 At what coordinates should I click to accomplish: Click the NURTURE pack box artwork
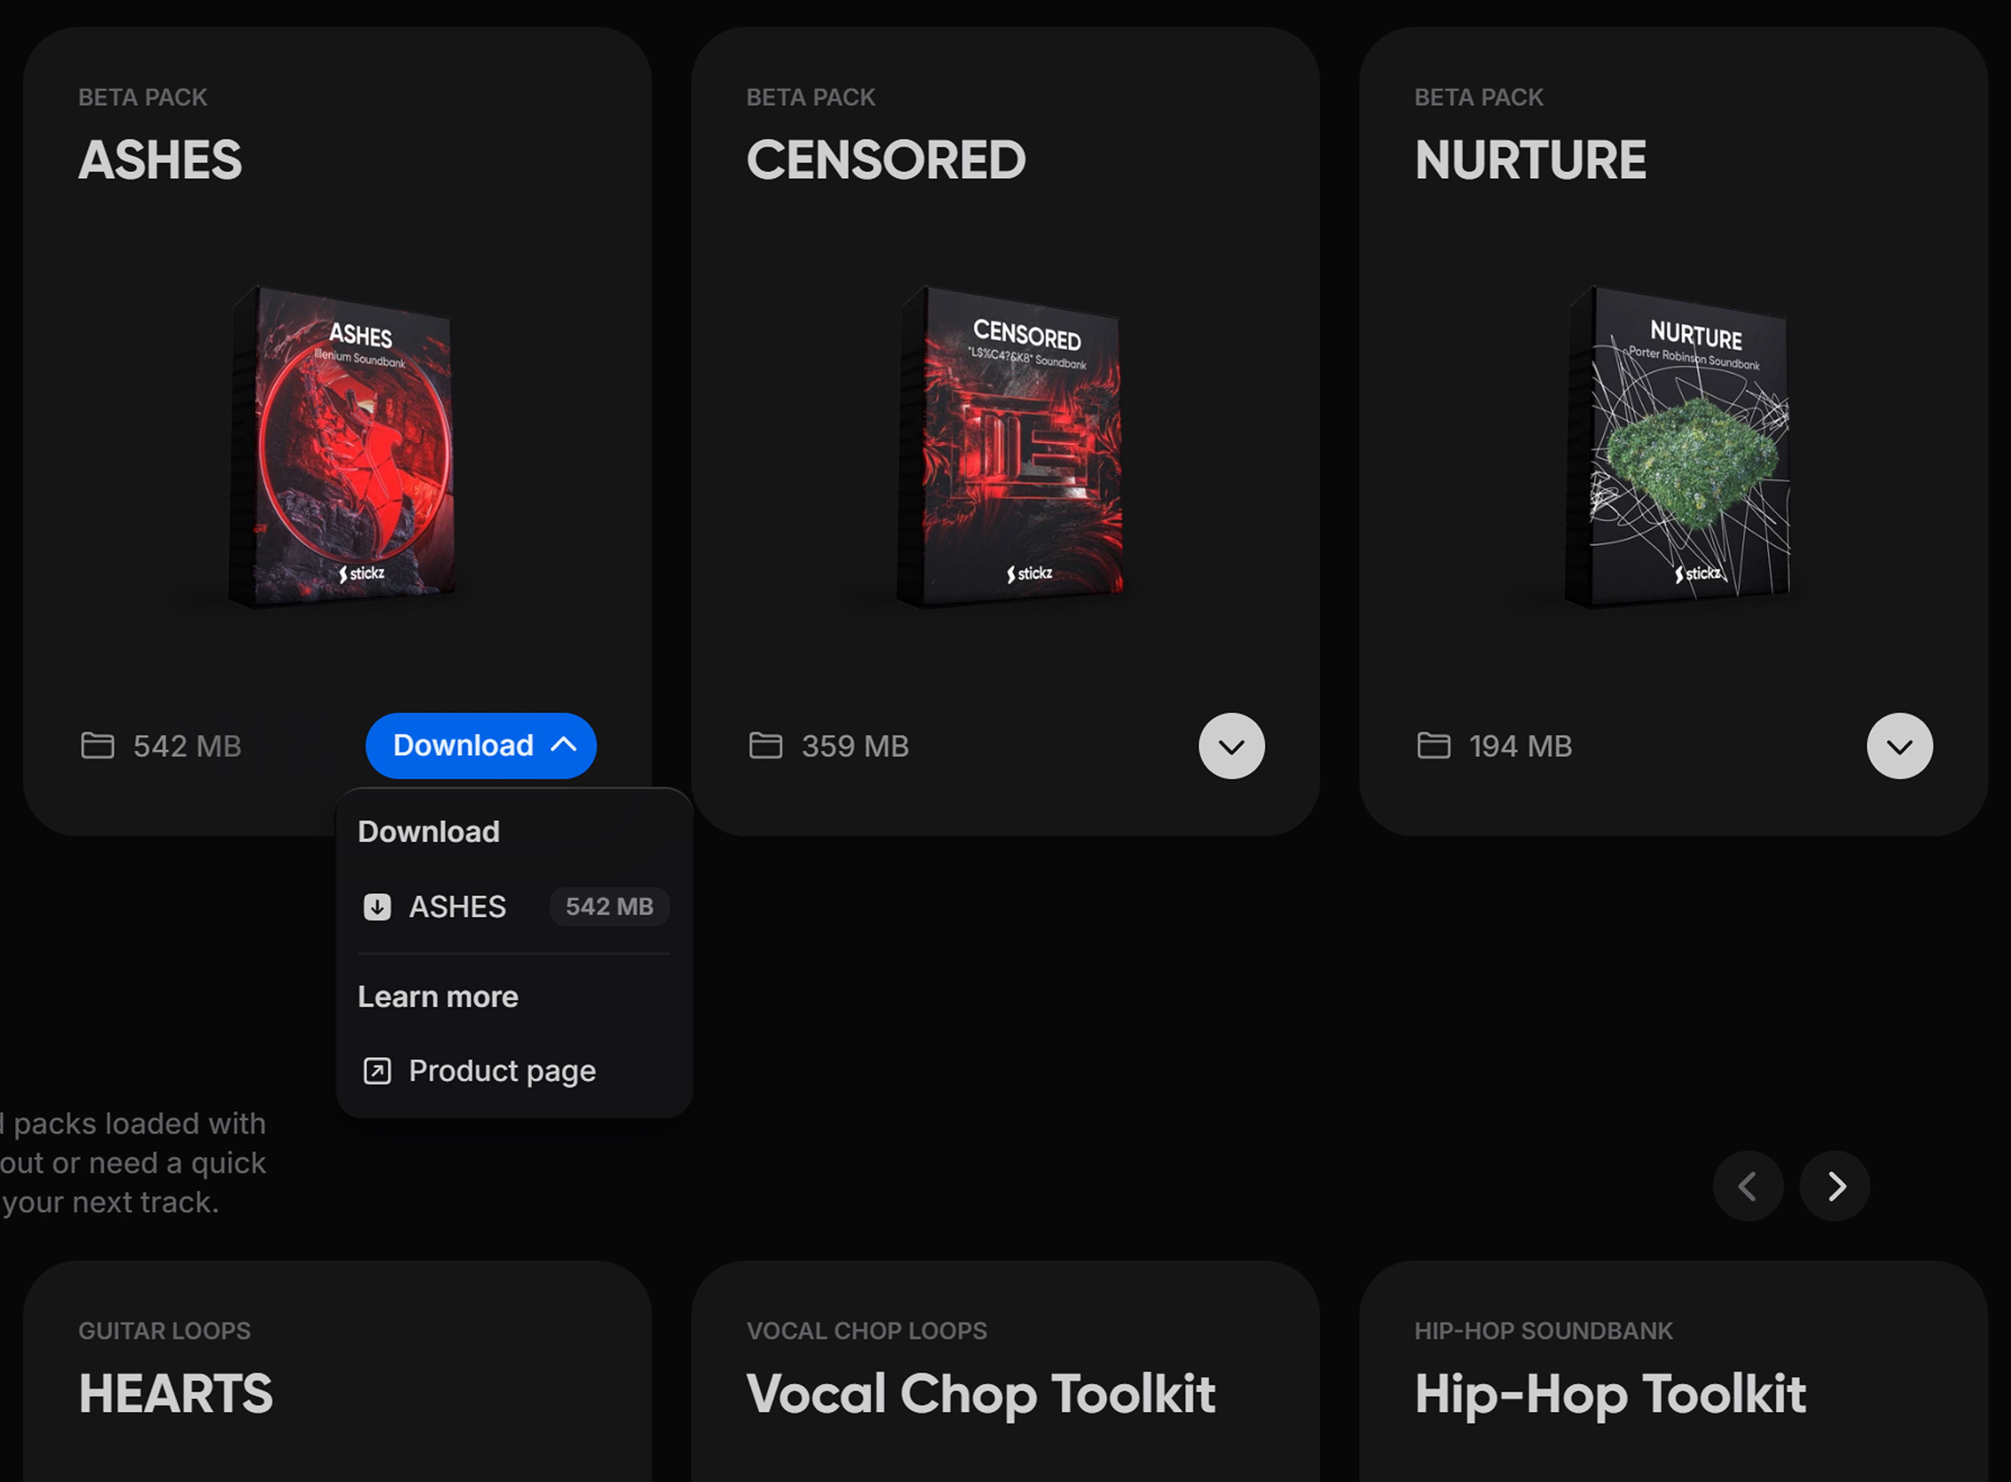click(x=1678, y=447)
